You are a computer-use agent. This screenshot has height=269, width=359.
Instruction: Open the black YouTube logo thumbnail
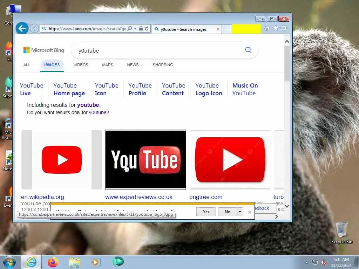(x=145, y=159)
